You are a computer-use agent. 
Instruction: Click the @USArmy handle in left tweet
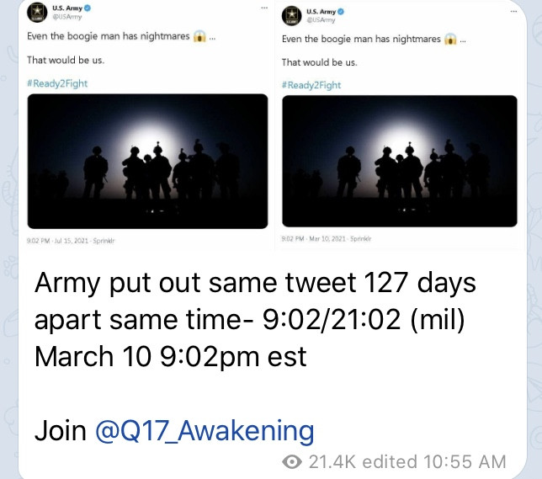click(x=65, y=18)
